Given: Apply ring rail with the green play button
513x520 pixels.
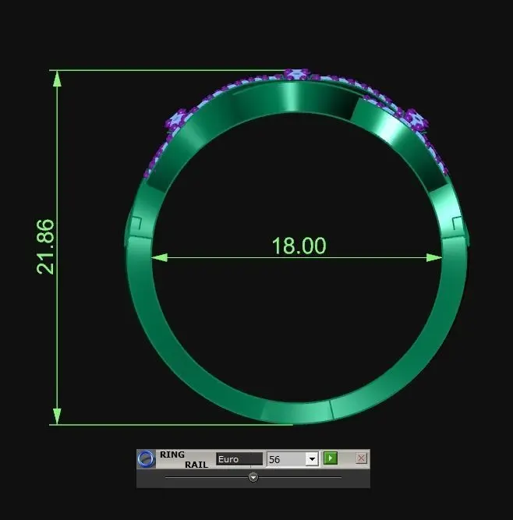Looking at the screenshot, I should click(331, 458).
